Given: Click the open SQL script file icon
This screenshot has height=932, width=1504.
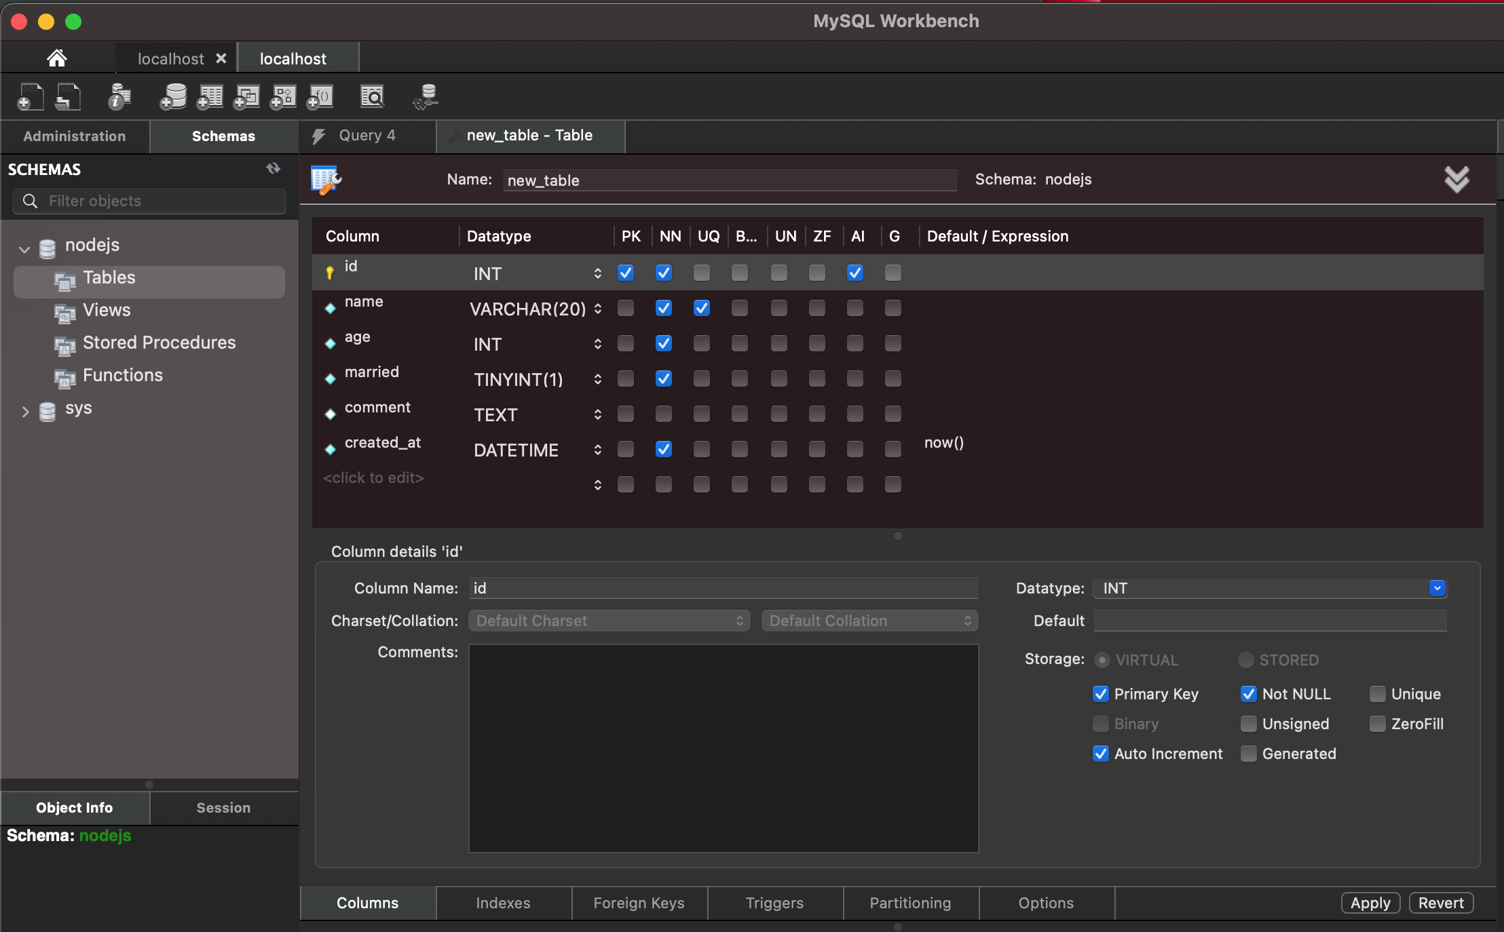Looking at the screenshot, I should [68, 97].
